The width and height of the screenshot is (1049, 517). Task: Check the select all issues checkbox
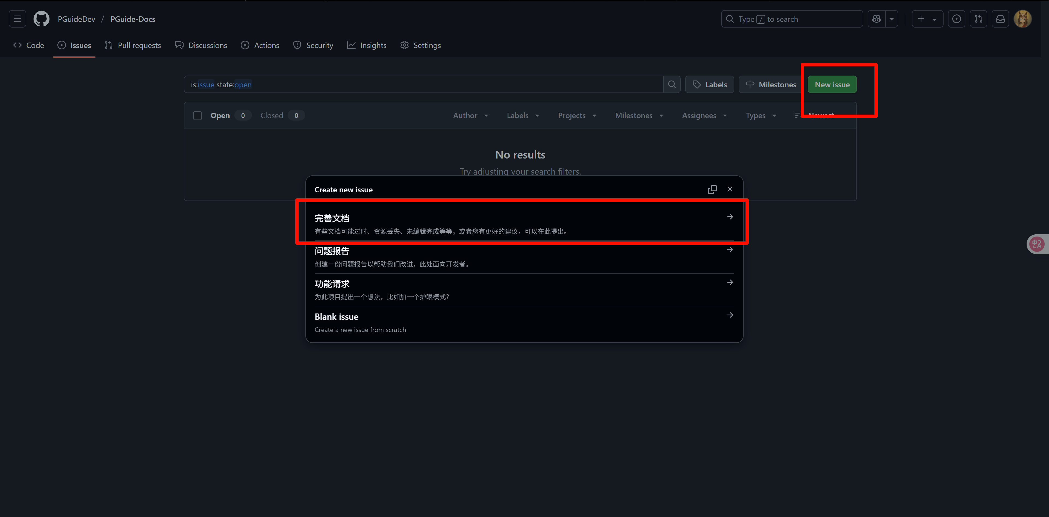(198, 115)
